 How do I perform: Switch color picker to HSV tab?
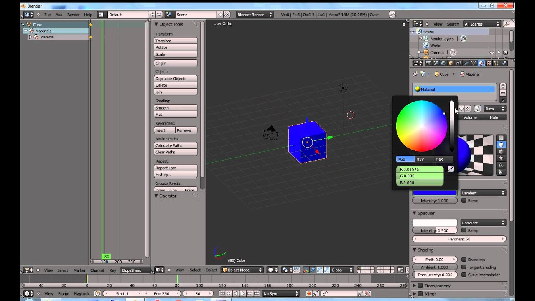tap(420, 159)
